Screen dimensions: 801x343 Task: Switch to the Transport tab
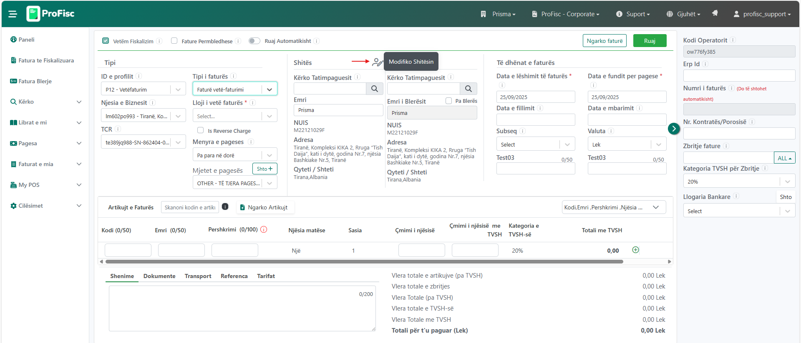tap(198, 276)
